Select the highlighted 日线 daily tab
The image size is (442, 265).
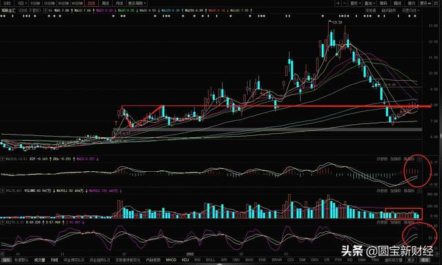pyautogui.click(x=91, y=3)
